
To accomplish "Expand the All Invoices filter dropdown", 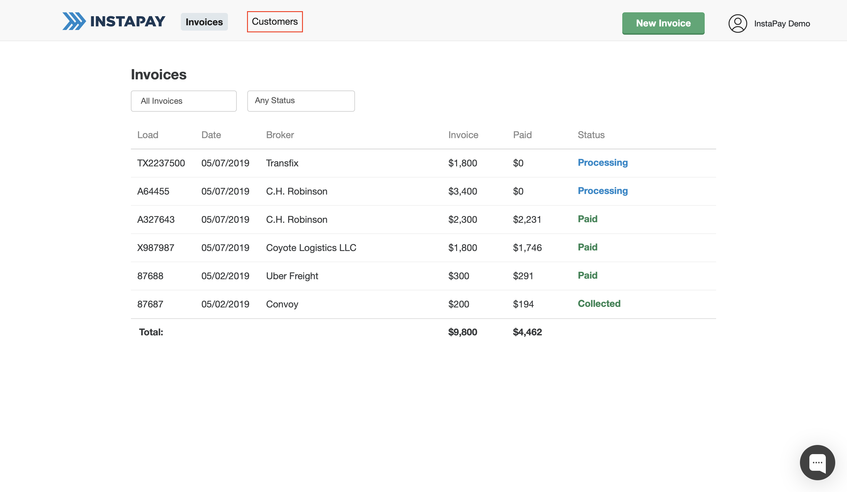I will (184, 101).
